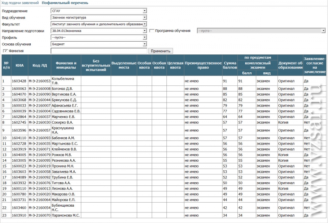This screenshot has height=223, width=328.
Task: Select the name Леонова А.А.
Action: pyautogui.click(x=62, y=189)
